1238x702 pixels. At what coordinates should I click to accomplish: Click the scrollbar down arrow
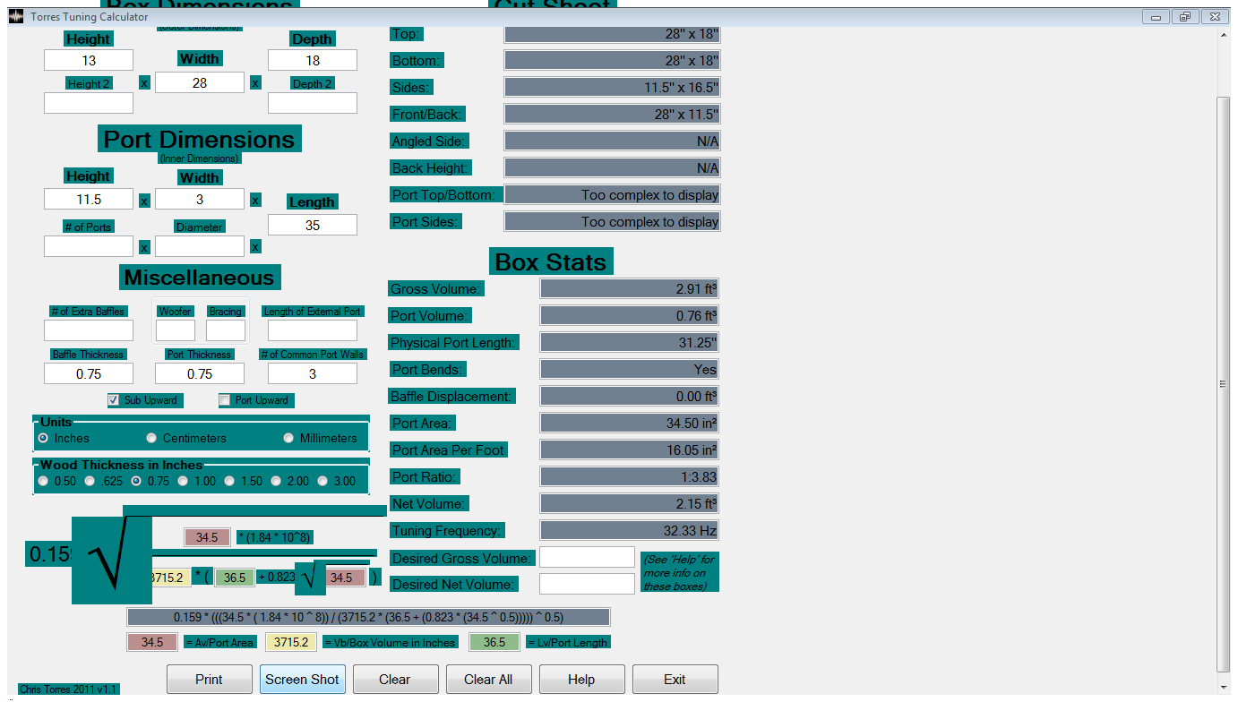tap(1224, 687)
